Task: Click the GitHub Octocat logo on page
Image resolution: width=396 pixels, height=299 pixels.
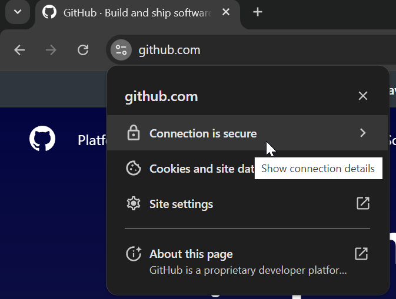Action: click(42, 139)
